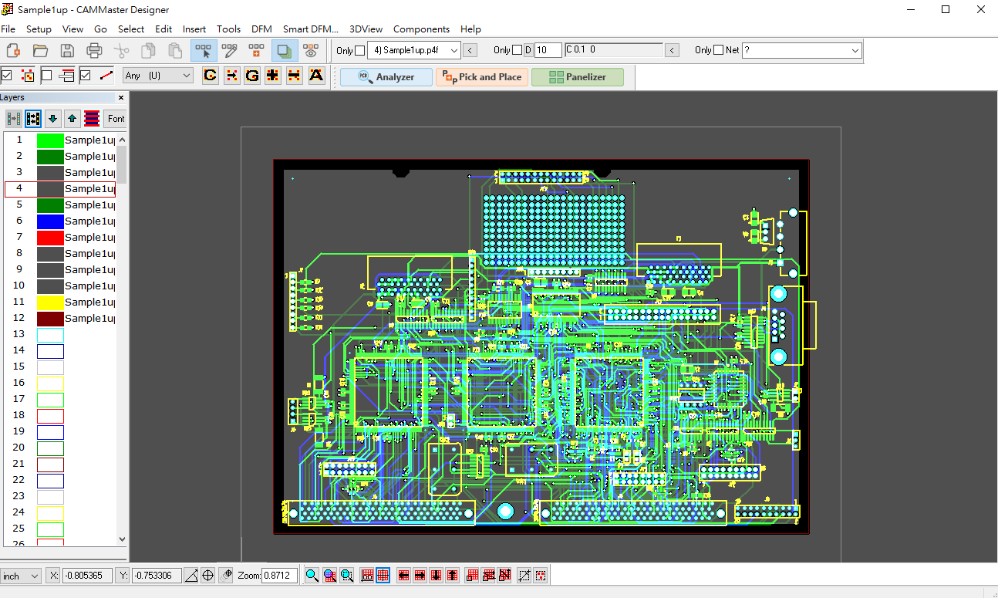Click the Print icon in toolbar
Viewport: 998px width, 598px height.
pos(94,51)
